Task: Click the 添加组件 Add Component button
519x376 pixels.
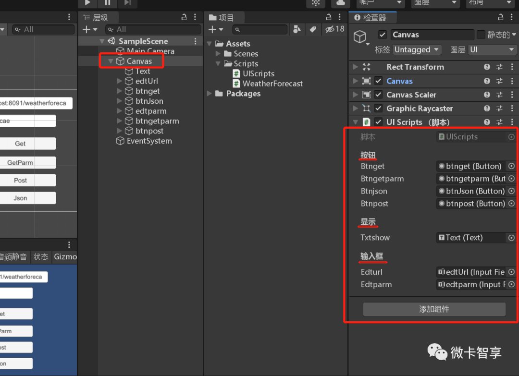Action: tap(434, 309)
